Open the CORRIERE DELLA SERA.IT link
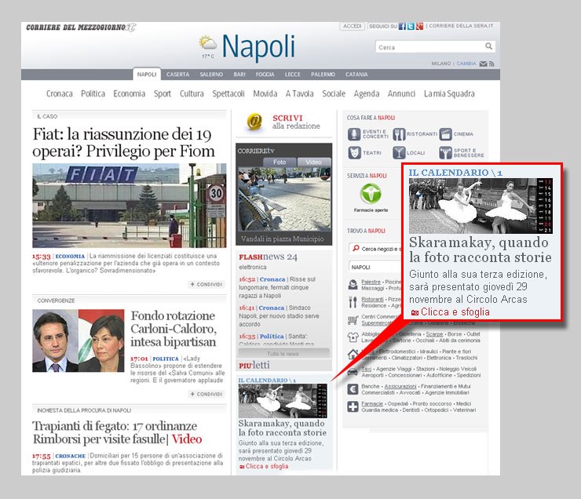Screen dimensions: 581x499 point(462,26)
